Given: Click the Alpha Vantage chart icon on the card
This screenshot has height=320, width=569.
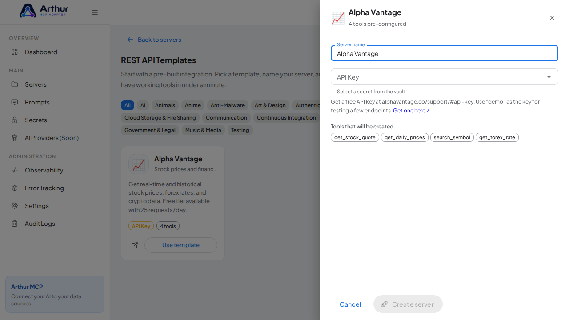Looking at the screenshot, I should [x=139, y=164].
